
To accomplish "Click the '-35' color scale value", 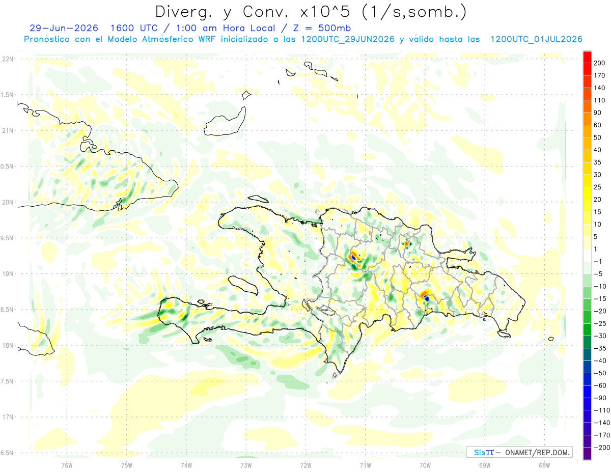I will (601, 349).
